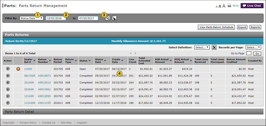Click the clear filter broom icon
Viewport: 266px width, 126px height.
(114, 18)
